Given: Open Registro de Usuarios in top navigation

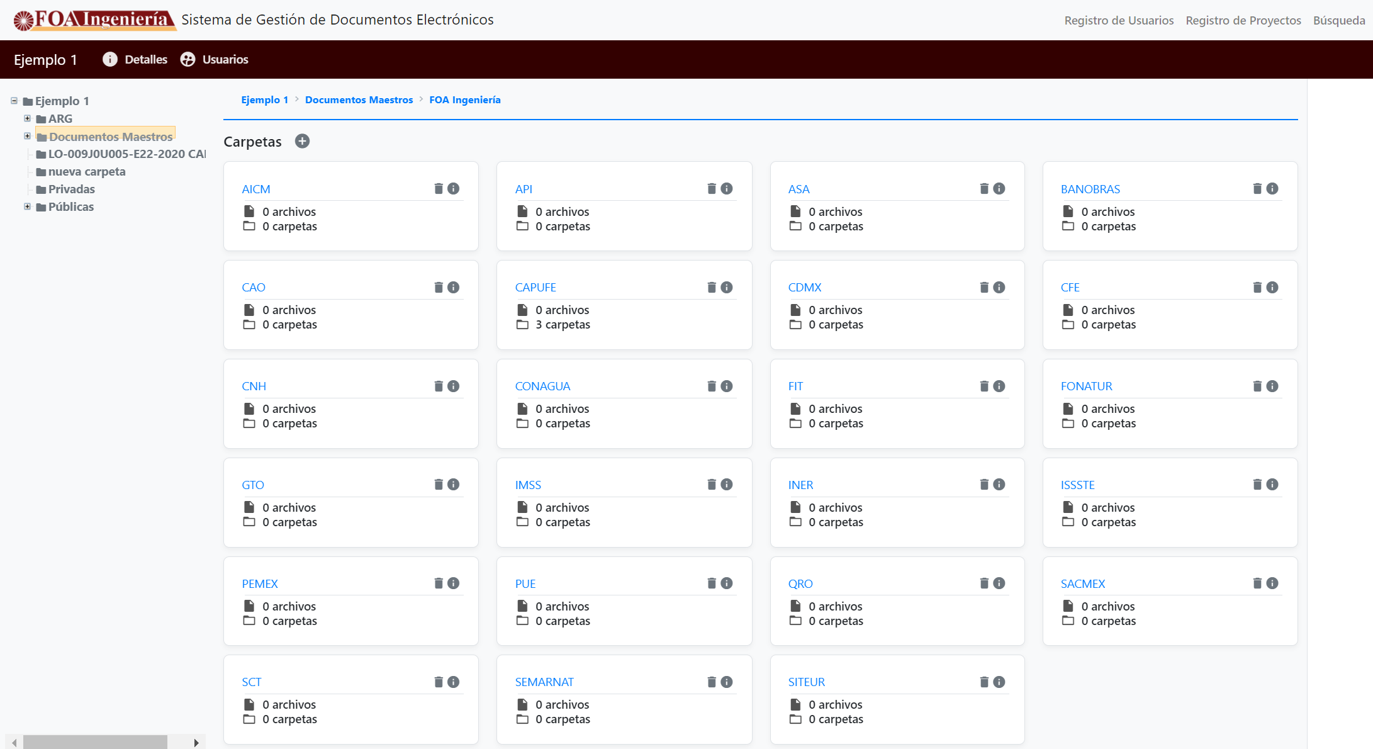Looking at the screenshot, I should click(1119, 21).
